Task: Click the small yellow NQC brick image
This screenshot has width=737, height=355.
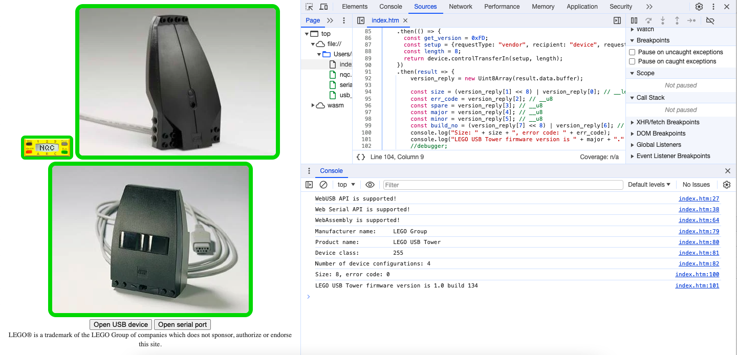Action: 47,147
